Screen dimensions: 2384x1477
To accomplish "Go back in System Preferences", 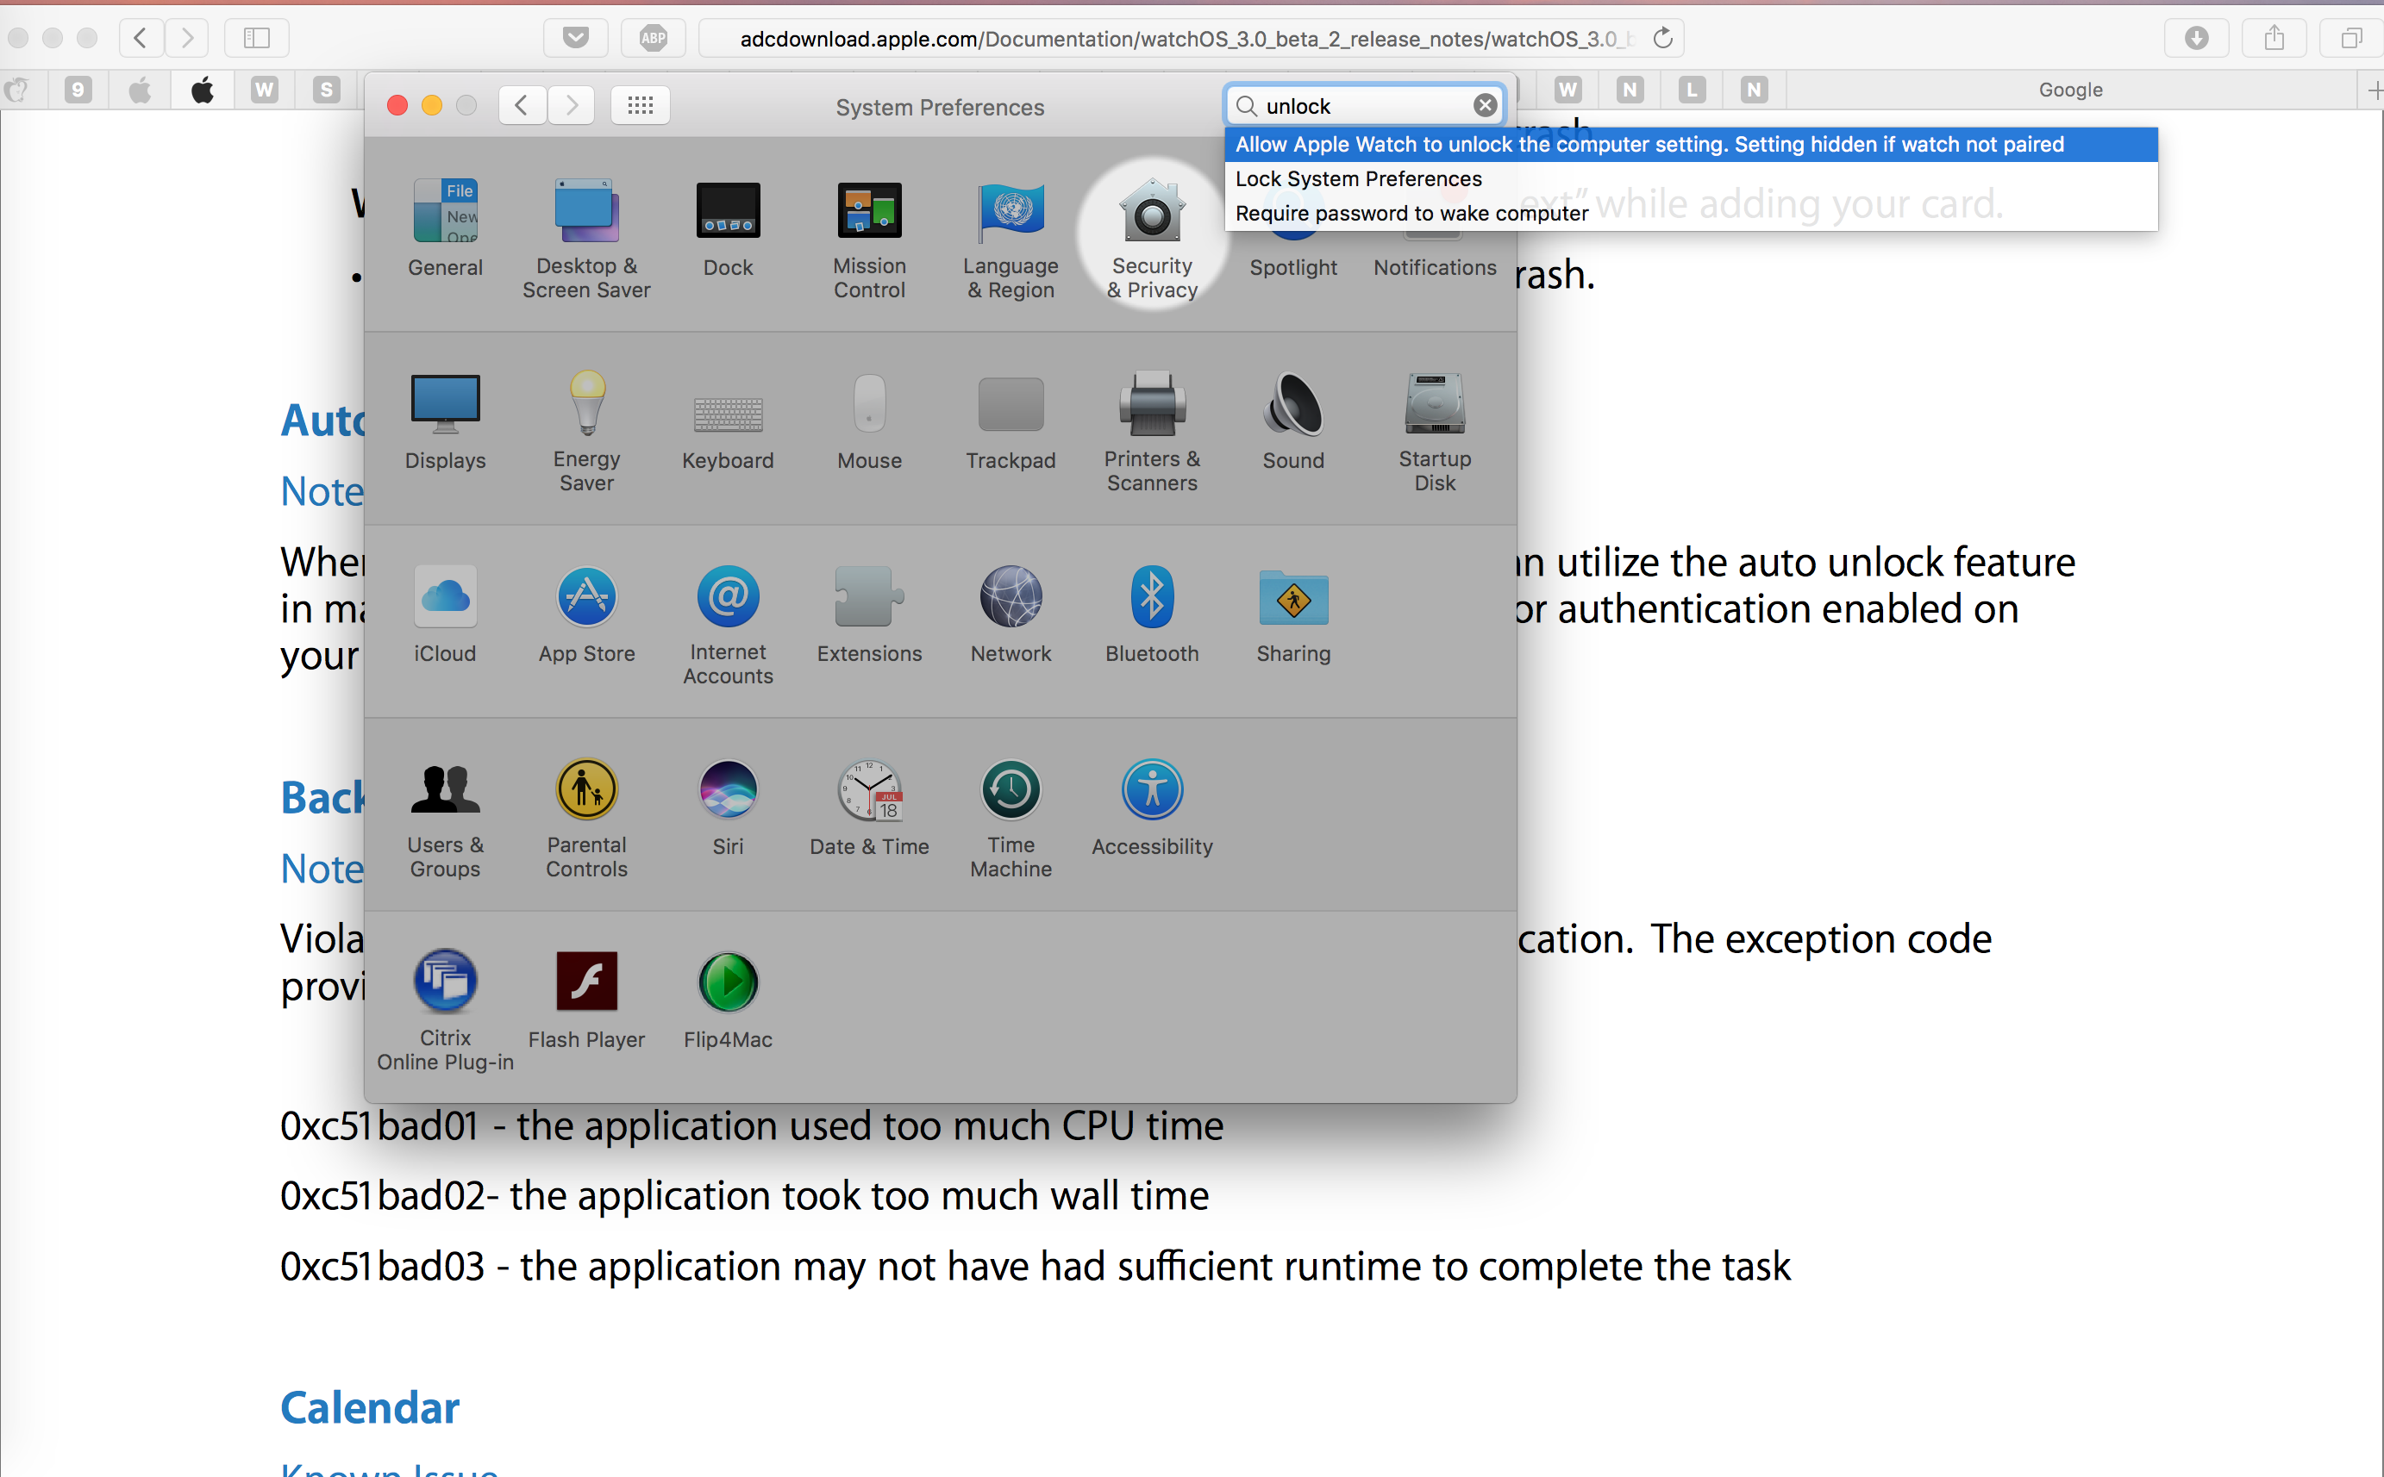I will pos(522,105).
